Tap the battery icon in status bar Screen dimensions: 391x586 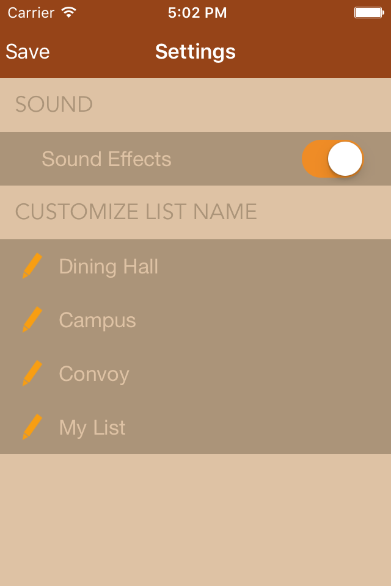coord(369,13)
